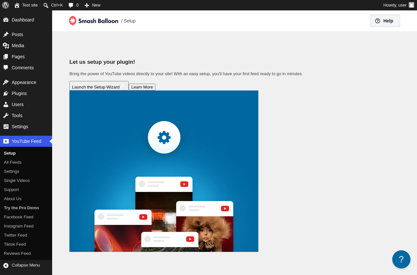Image resolution: width=417 pixels, height=275 pixels.
Task: Open YouTube Feed Settings submenu
Action: tap(26, 172)
